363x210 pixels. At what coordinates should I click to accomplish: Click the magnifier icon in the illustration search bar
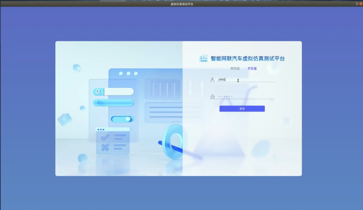click(98, 92)
